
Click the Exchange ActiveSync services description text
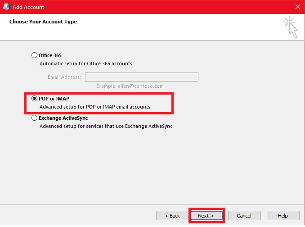coord(106,127)
